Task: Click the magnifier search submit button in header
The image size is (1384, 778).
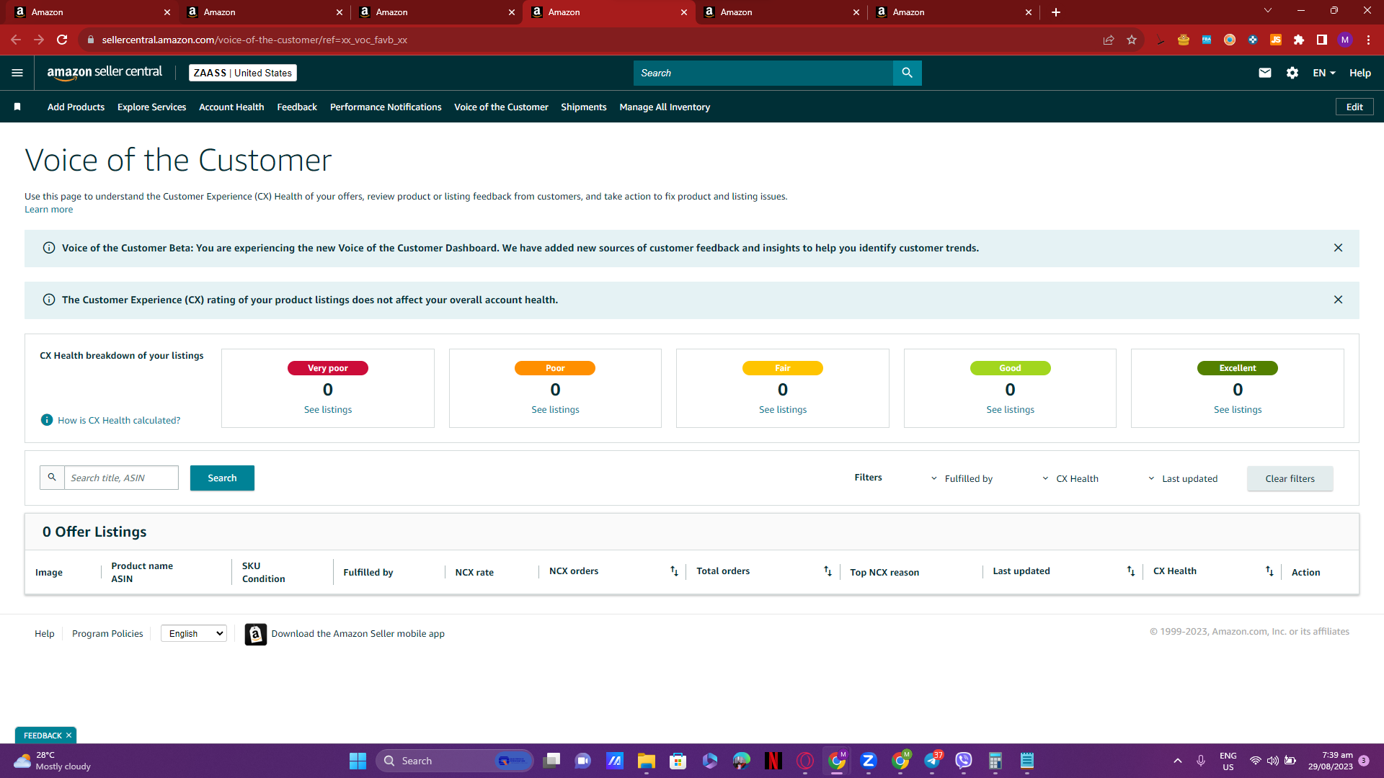Action: tap(907, 73)
